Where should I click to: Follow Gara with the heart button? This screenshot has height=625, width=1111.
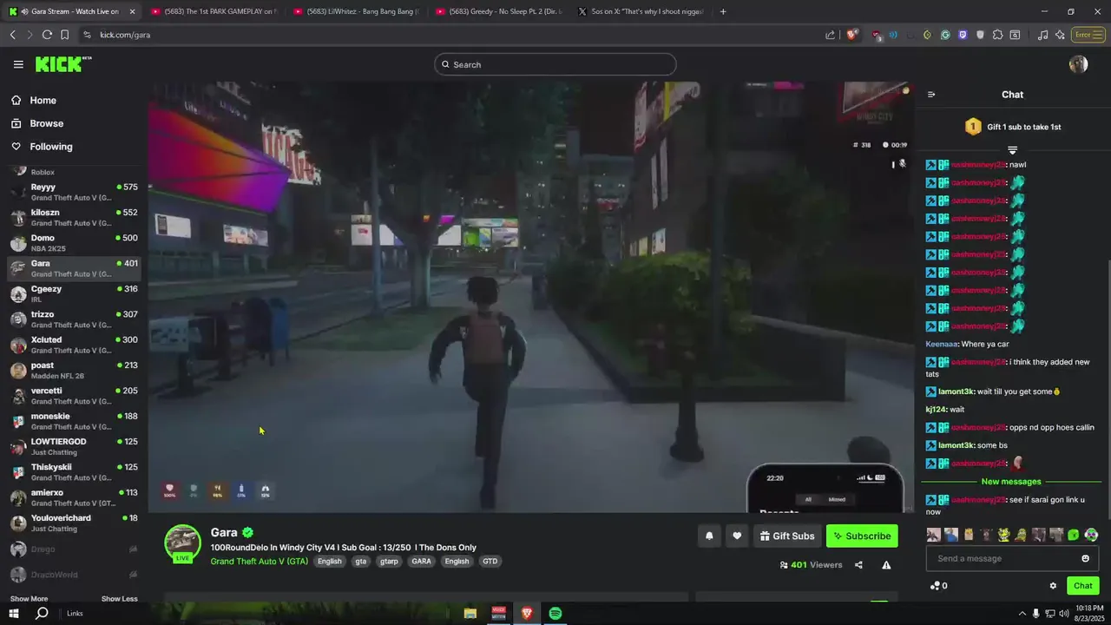tap(737, 536)
